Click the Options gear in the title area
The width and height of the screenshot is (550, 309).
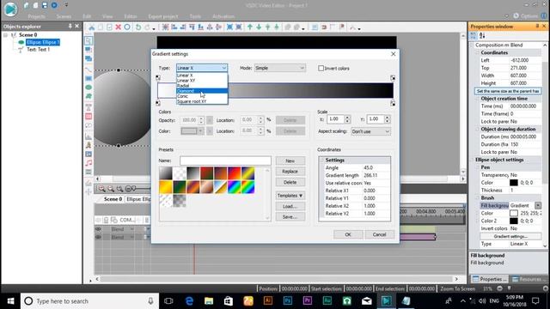[516, 15]
